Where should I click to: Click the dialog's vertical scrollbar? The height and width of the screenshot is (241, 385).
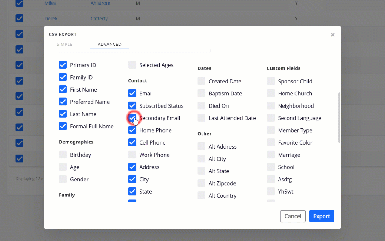click(340, 117)
